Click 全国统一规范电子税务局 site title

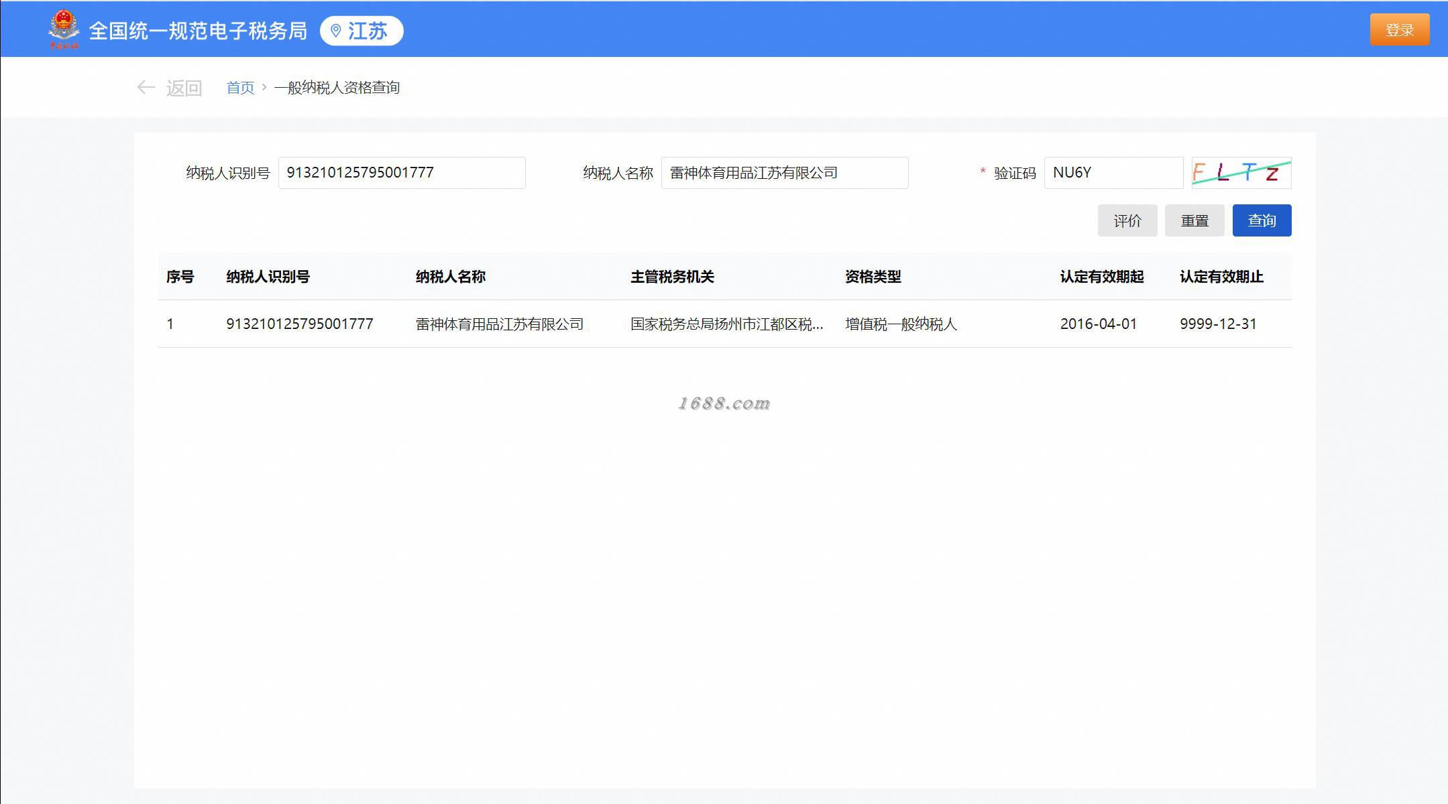(x=198, y=31)
